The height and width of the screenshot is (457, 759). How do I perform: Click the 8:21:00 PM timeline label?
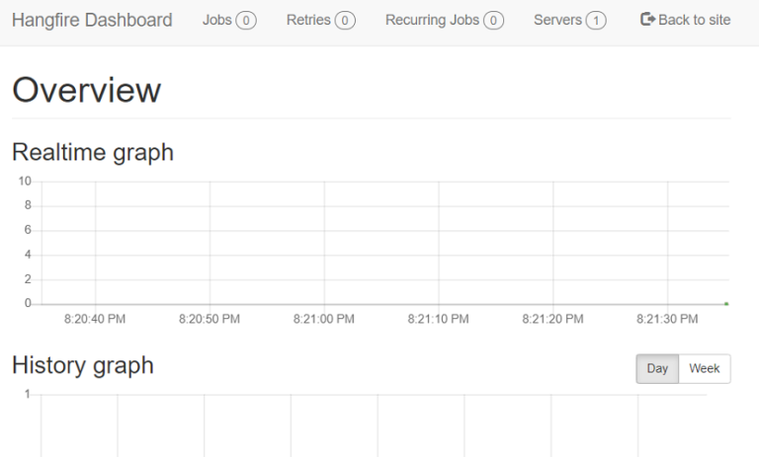(324, 320)
